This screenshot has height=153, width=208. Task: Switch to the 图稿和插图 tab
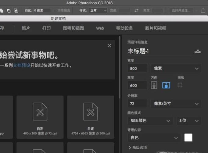point(74,28)
